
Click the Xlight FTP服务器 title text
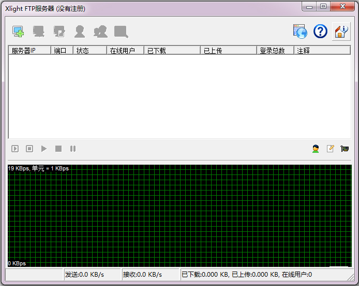[46, 9]
